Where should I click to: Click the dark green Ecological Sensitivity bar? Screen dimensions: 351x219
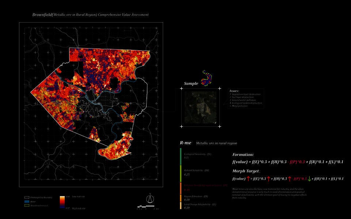pyautogui.click(x=181, y=157)
